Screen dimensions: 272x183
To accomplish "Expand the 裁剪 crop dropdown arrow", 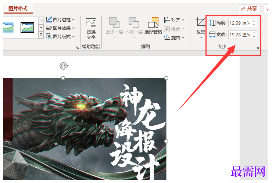I will click(201, 37).
